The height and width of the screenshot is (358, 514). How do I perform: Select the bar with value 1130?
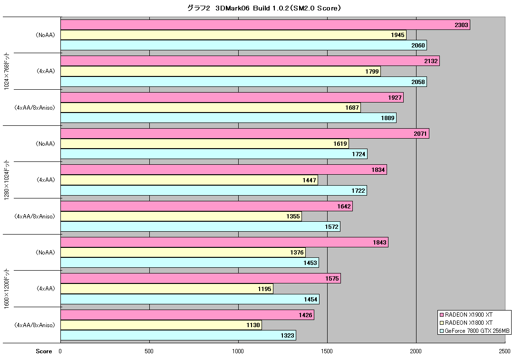tap(161, 325)
